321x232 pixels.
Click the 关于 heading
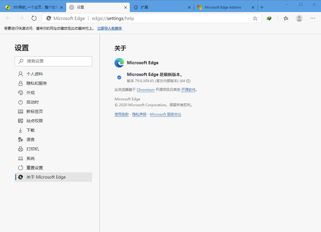pyautogui.click(x=120, y=48)
